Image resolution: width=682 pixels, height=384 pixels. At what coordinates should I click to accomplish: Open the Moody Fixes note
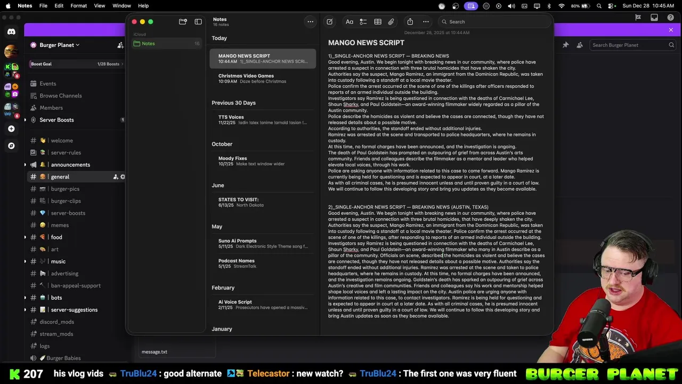point(263,161)
